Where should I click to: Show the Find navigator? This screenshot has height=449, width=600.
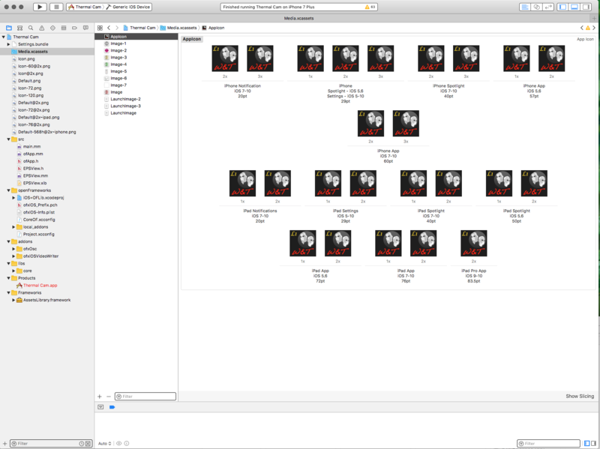tap(31, 28)
